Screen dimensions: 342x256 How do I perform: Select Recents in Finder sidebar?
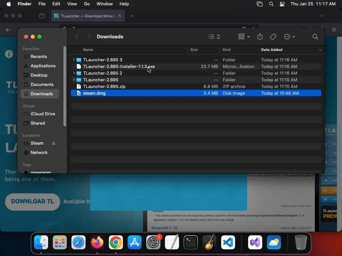tap(40, 56)
